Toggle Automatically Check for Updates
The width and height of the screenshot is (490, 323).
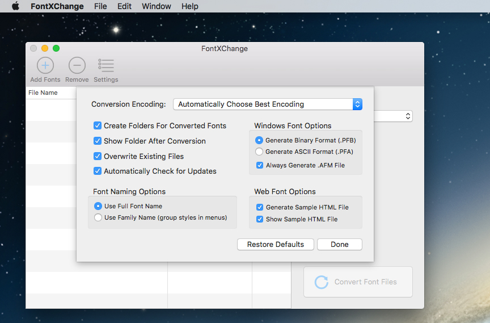pos(98,171)
